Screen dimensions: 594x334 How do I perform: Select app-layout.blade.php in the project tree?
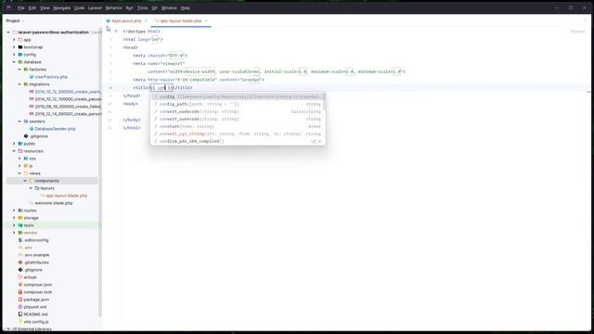(67, 196)
